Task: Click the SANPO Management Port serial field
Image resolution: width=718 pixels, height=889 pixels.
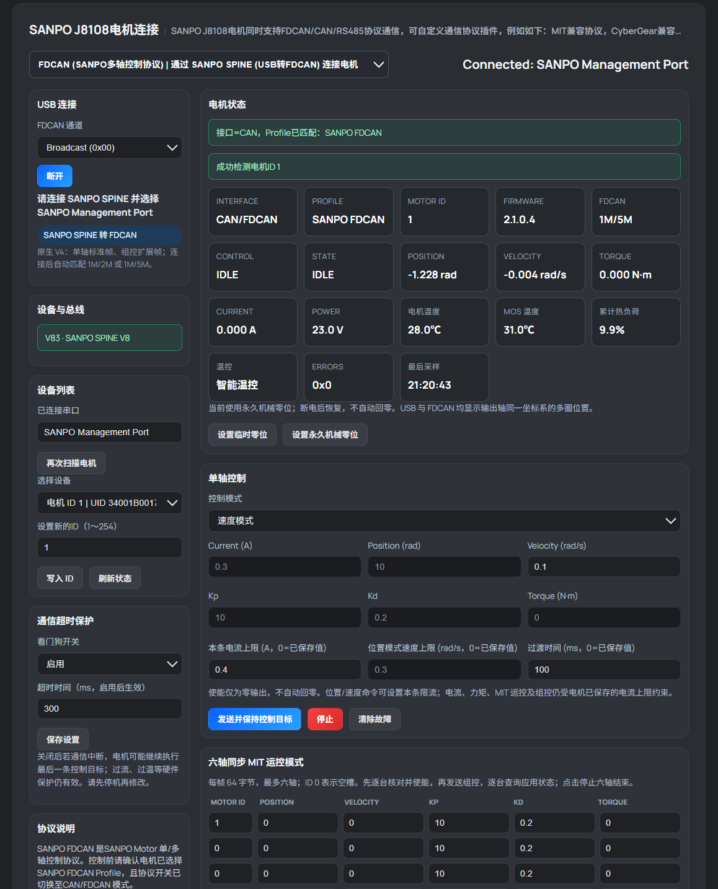Action: pyautogui.click(x=110, y=432)
